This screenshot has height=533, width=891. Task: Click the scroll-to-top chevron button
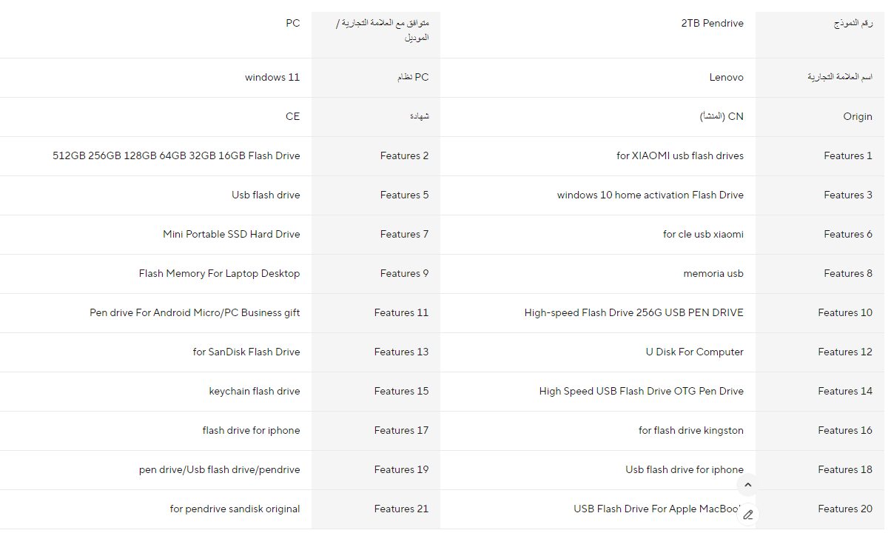747,485
